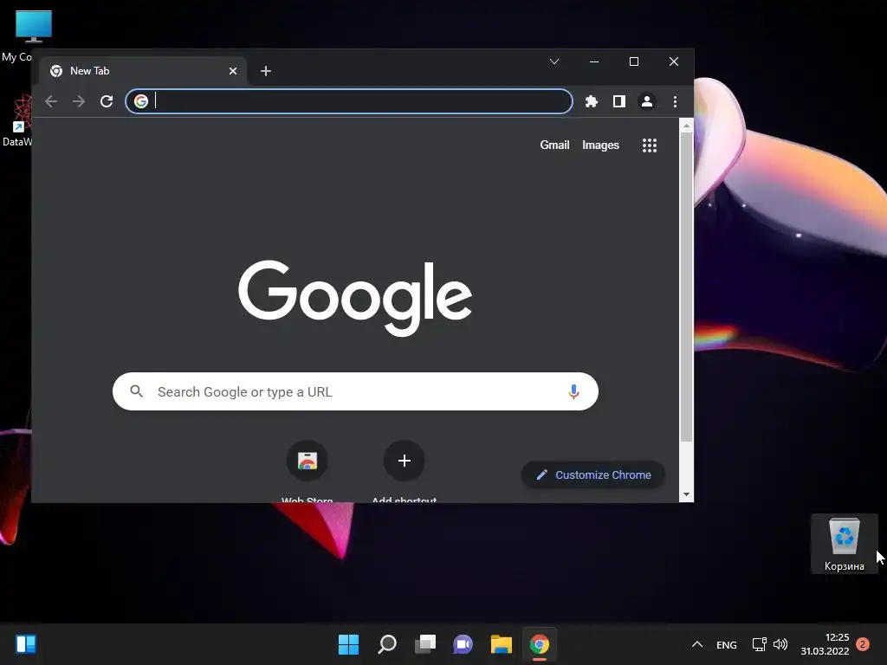Switch the ENG input language
The image size is (887, 665).
727,644
